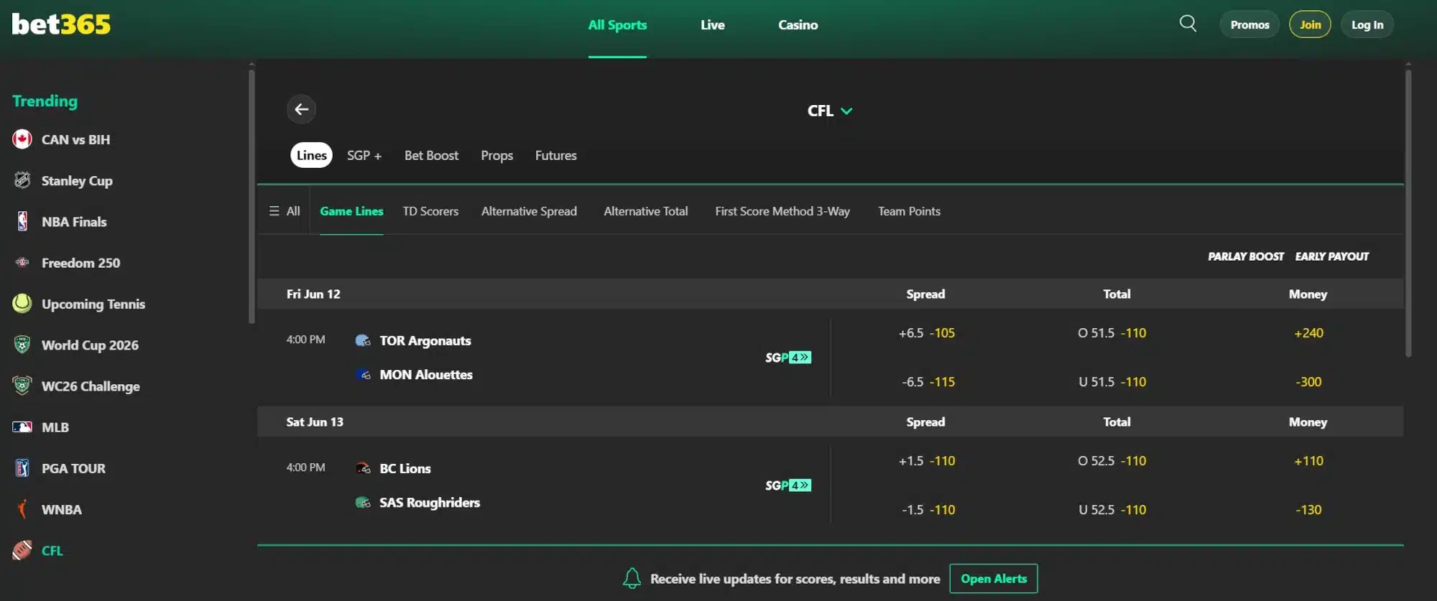Click the Canada flag icon for CAN vs BIH
Viewport: 1437px width, 601px height.
pyautogui.click(x=22, y=139)
